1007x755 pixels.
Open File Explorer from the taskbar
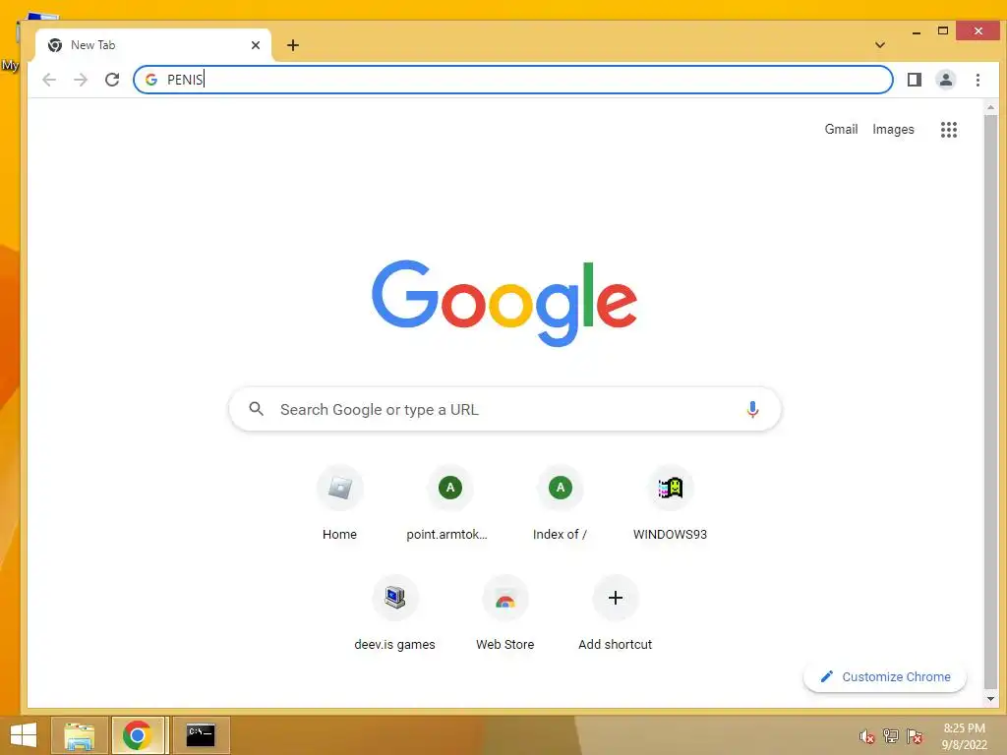[x=79, y=735]
